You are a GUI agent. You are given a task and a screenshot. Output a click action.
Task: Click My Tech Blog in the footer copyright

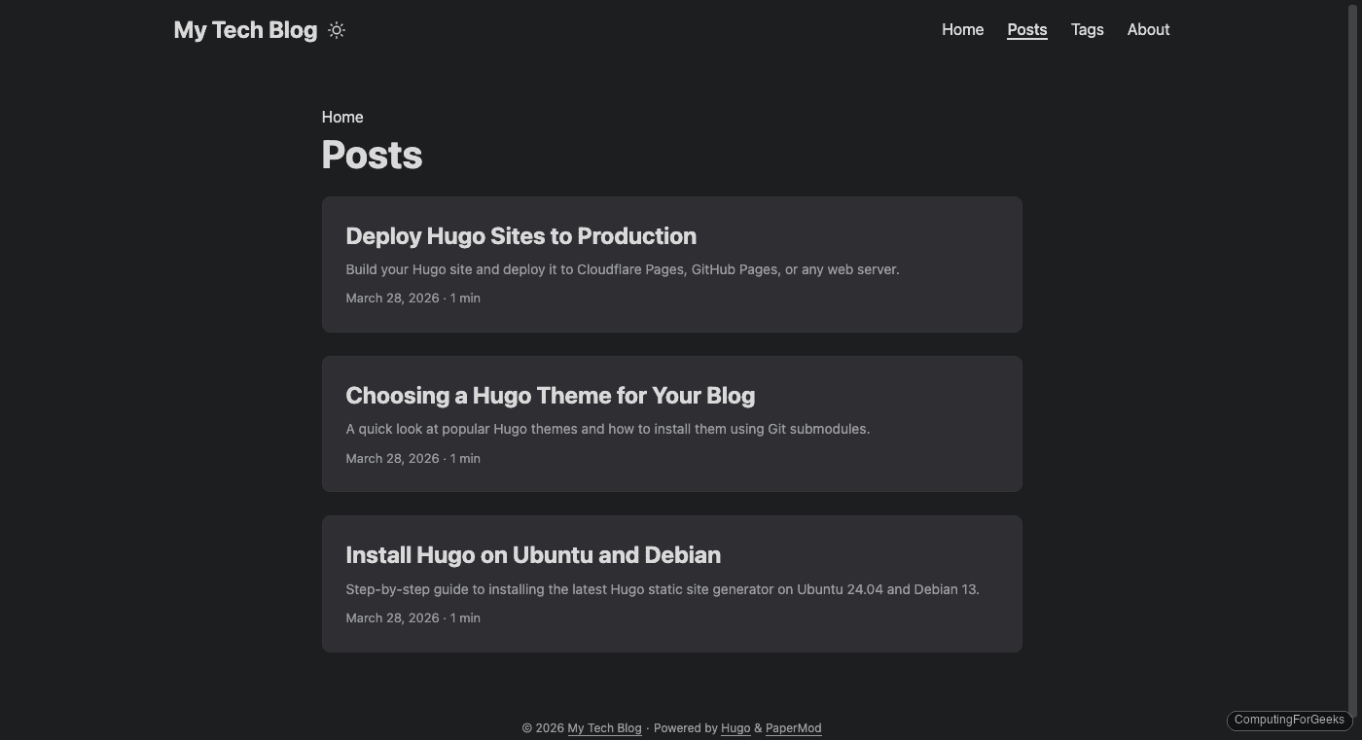pyautogui.click(x=604, y=727)
